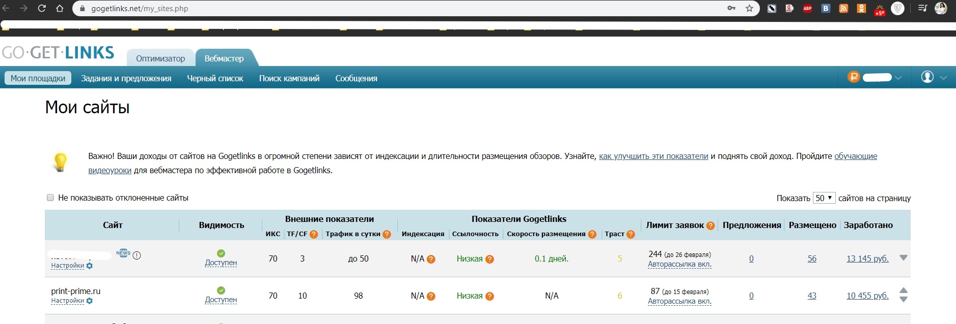Open the user account icon

pos(927,77)
